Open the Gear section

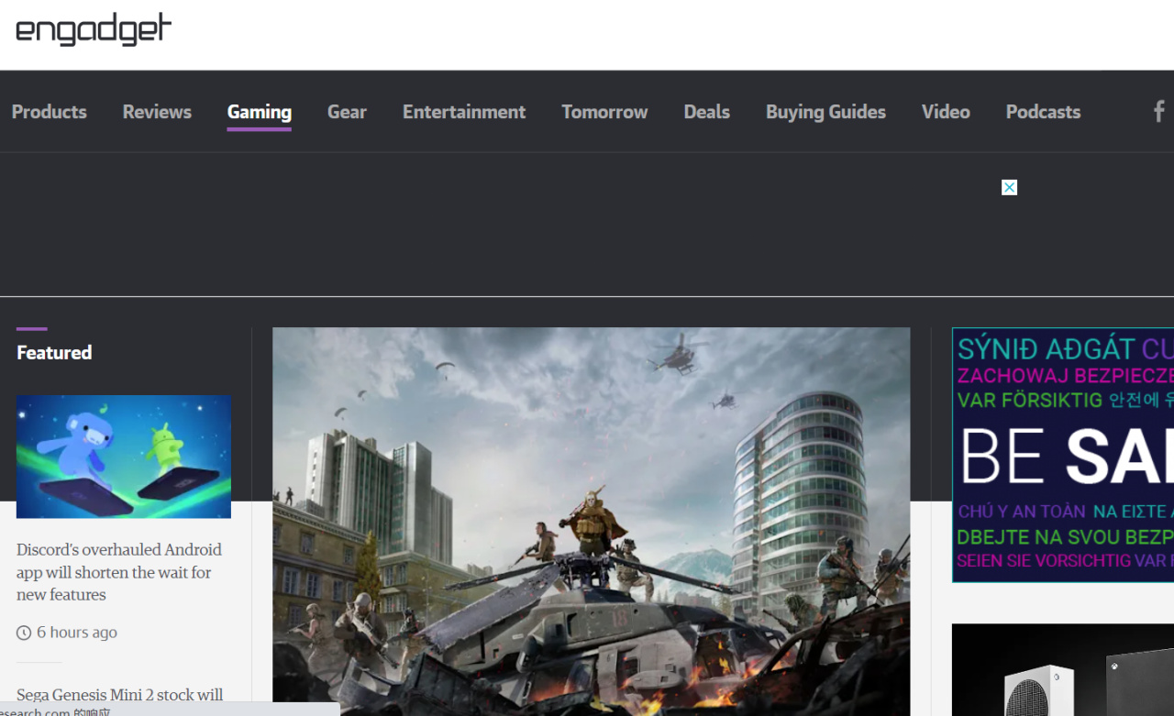pyautogui.click(x=347, y=112)
